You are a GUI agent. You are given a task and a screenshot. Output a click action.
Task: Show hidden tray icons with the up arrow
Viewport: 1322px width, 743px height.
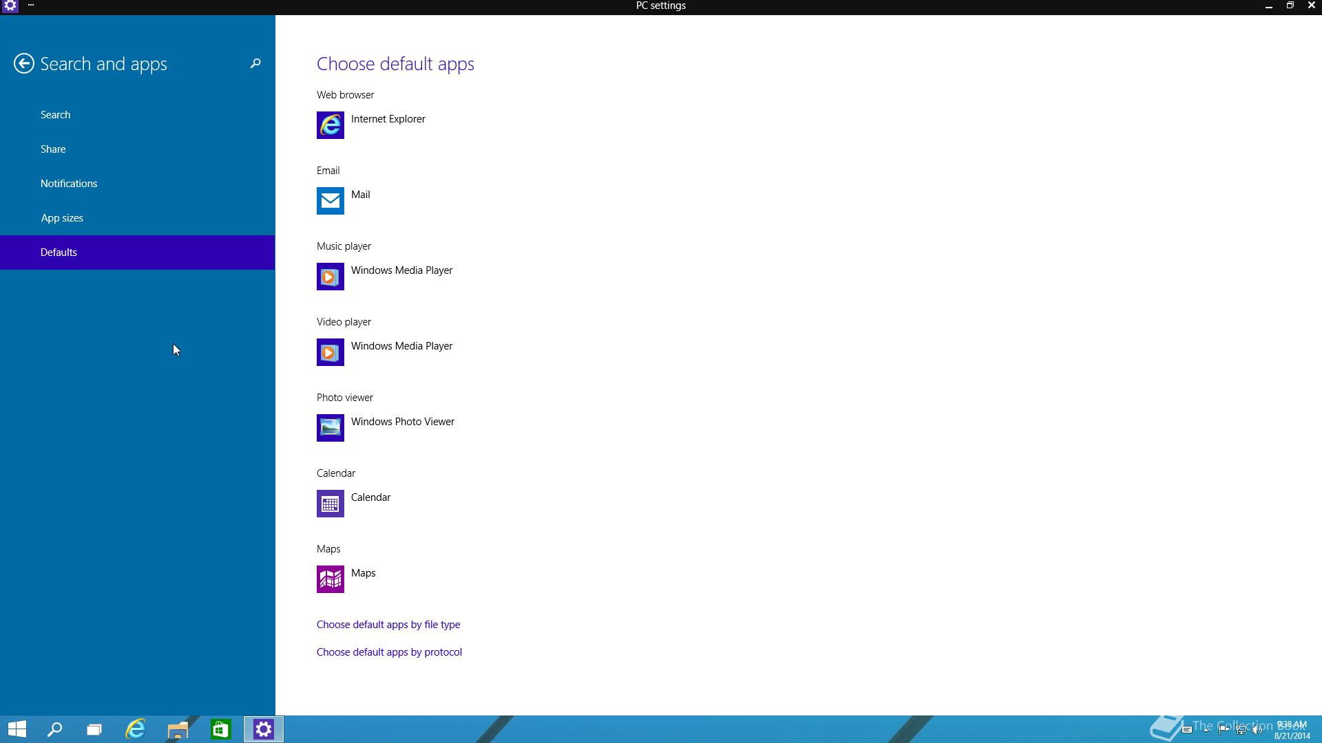[x=1206, y=729]
